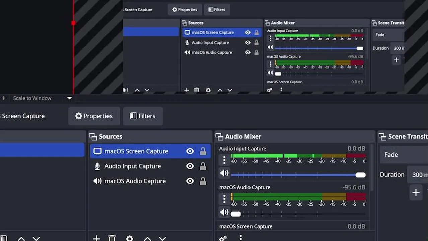Image resolution: width=428 pixels, height=241 pixels.
Task: Hide macOS Screen Capture with eye icon
Action: click(190, 151)
